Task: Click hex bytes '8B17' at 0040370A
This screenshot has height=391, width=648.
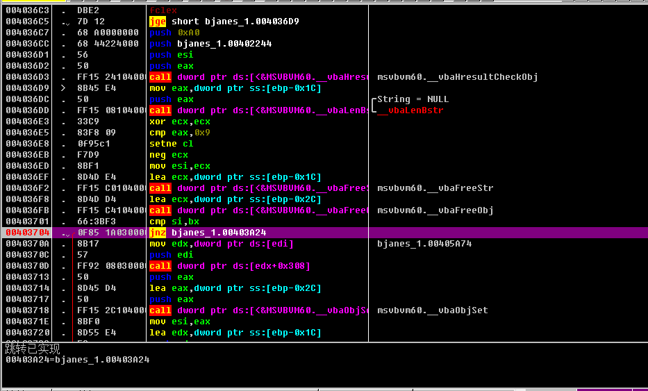Action: [88, 244]
